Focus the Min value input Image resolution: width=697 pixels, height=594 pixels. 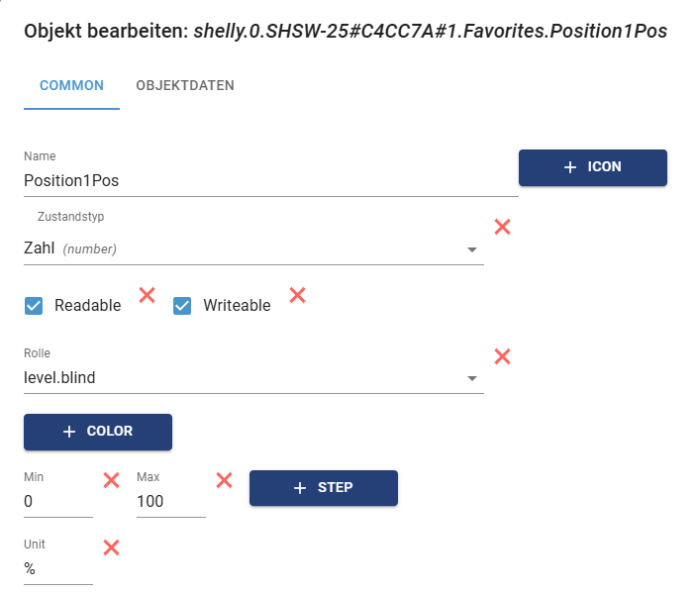(57, 502)
